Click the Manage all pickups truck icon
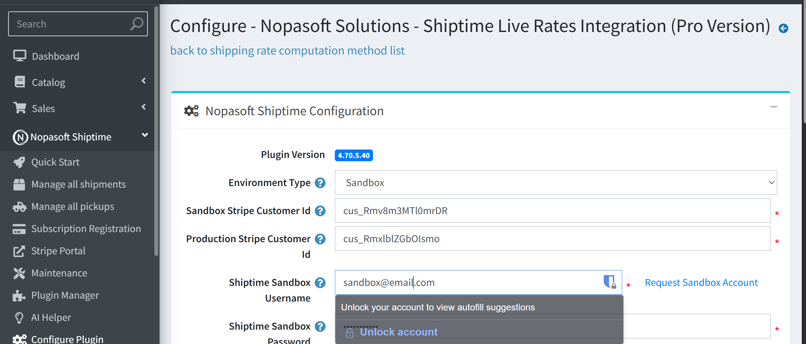 point(19,207)
